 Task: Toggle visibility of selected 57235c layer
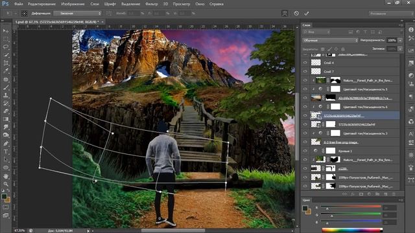click(x=305, y=115)
